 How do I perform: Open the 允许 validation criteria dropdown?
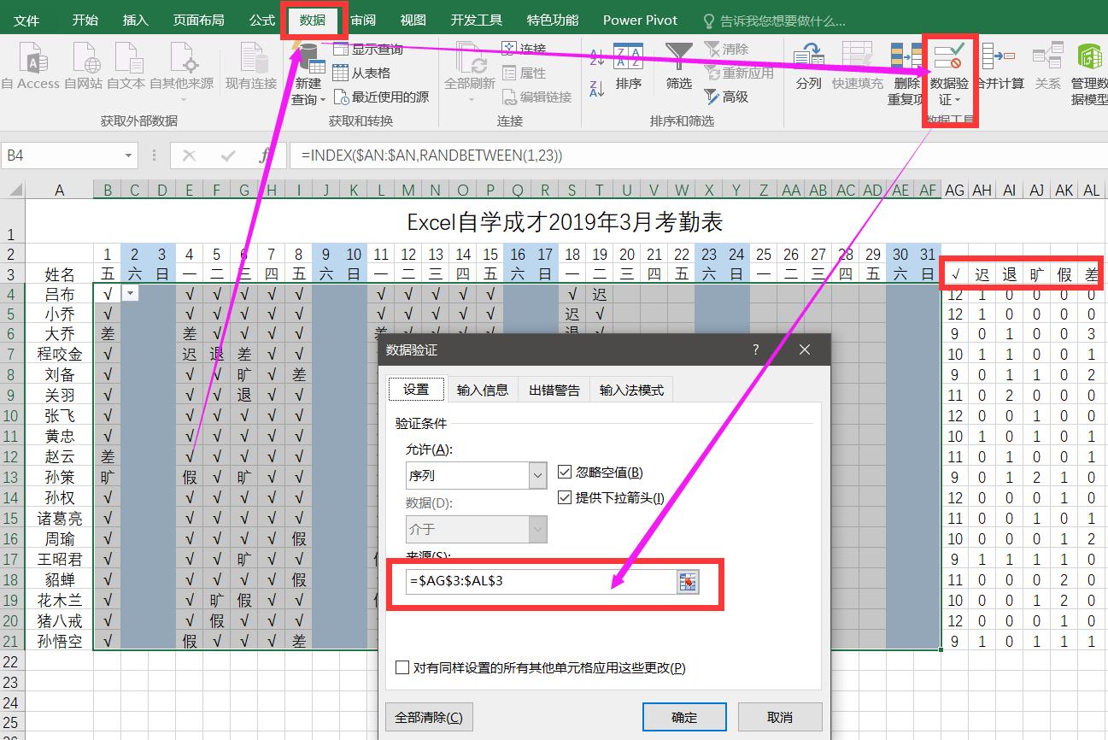[x=538, y=475]
